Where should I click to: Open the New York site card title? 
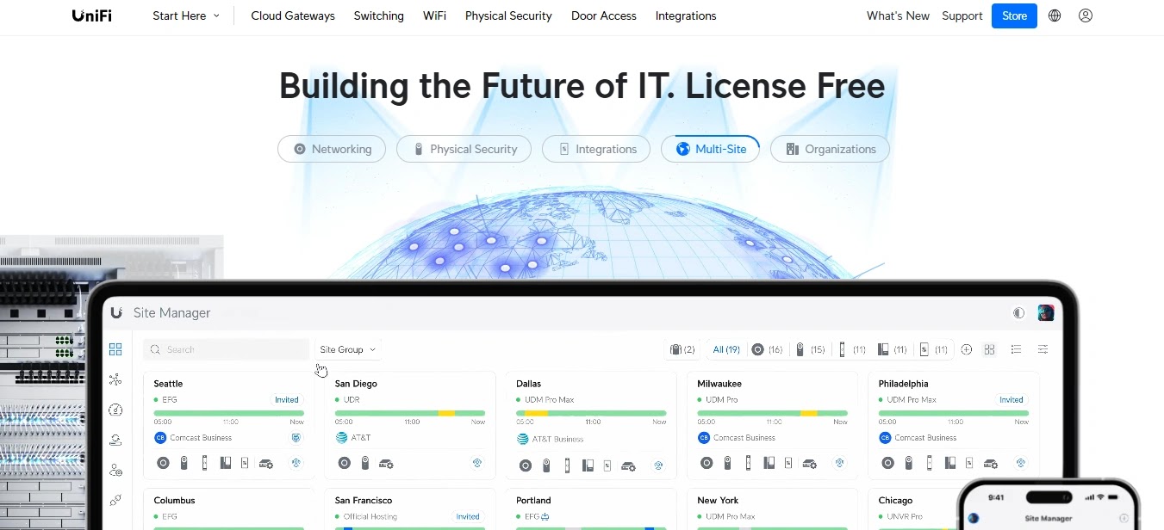[x=718, y=501]
